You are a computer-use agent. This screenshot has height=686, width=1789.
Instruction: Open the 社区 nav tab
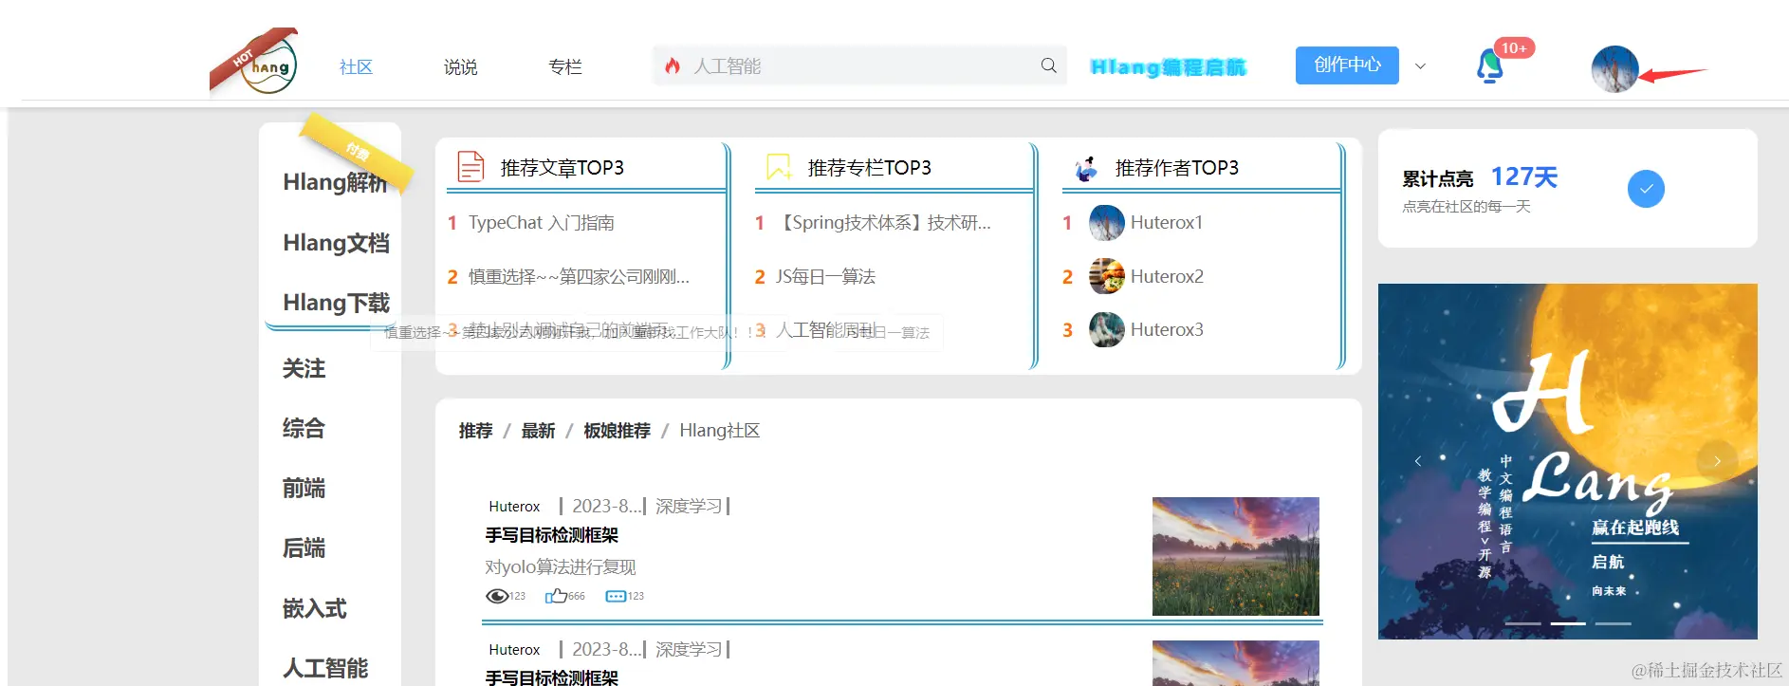pos(356,67)
